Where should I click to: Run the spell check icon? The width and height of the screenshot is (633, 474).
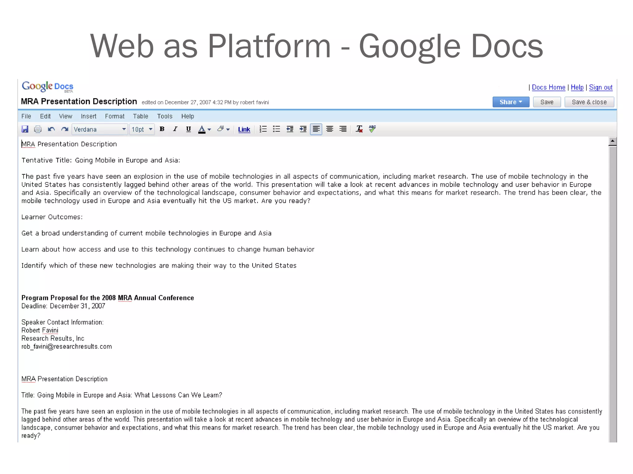pyautogui.click(x=372, y=129)
